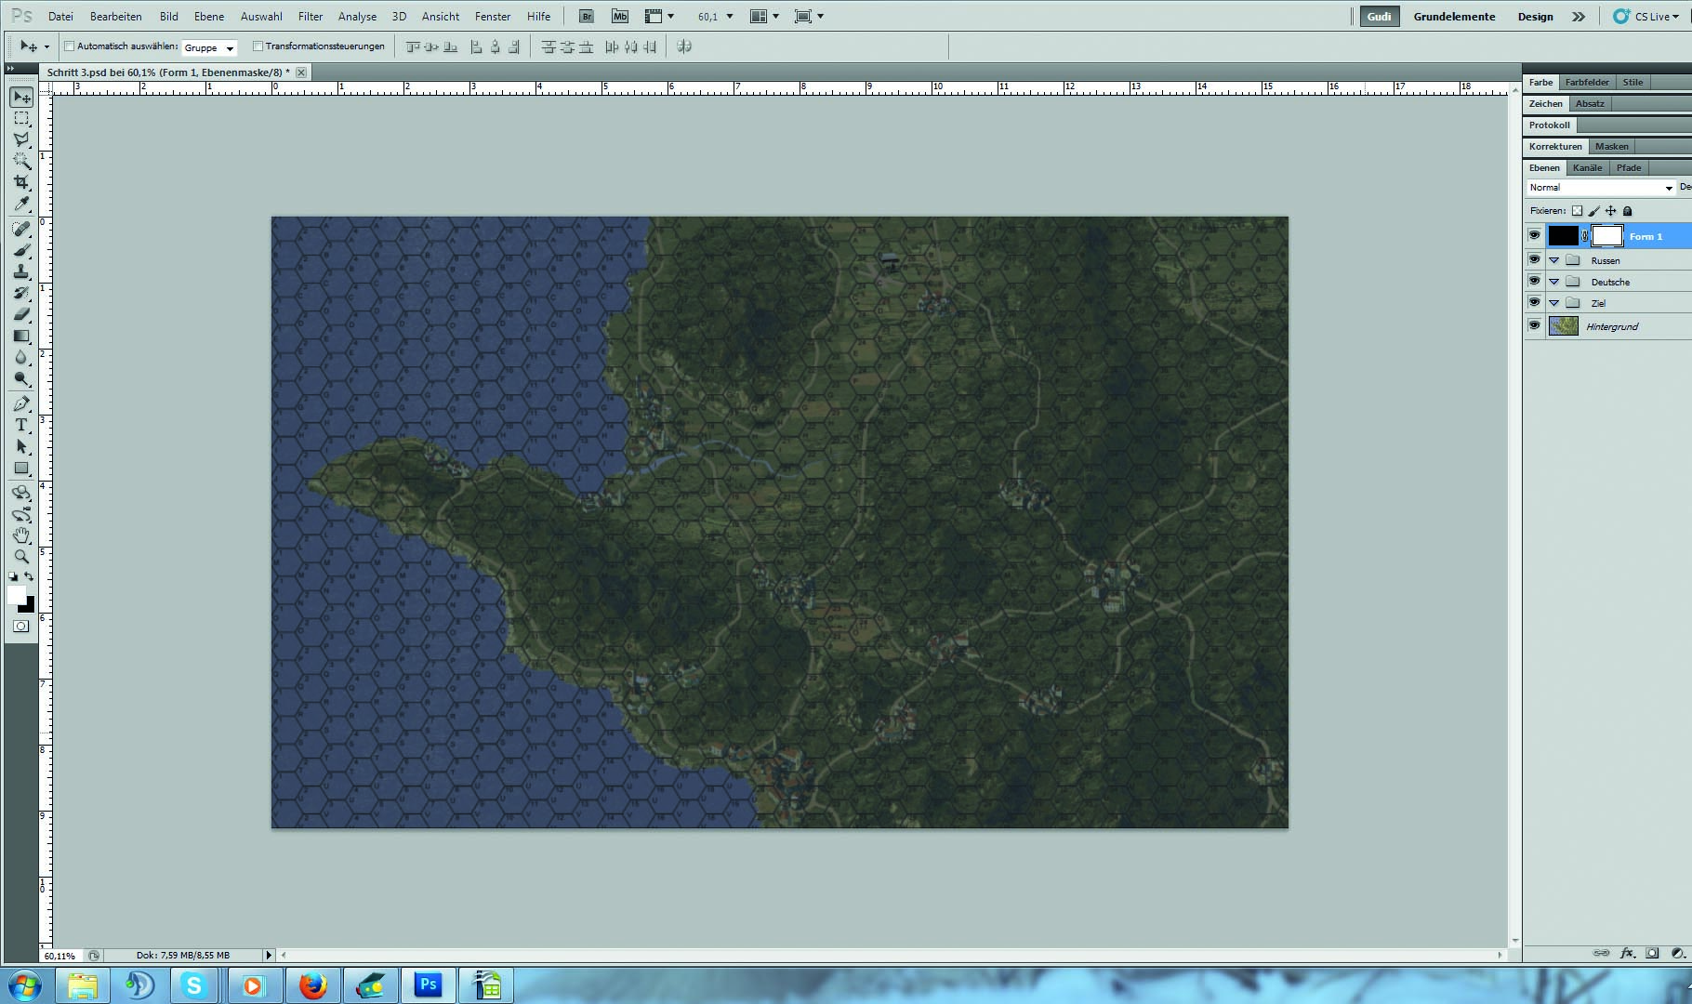Select the Zoom magnifier tool
Viewport: 1692px width, 1004px height.
click(x=21, y=557)
